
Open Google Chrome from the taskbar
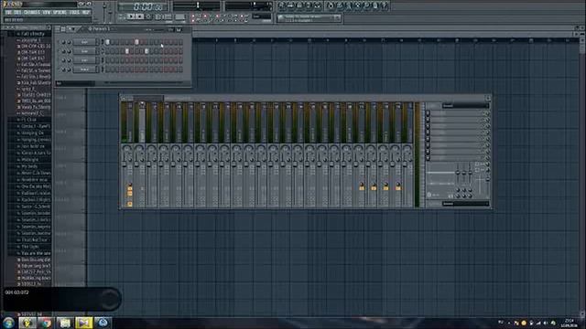pyautogui.click(x=47, y=323)
